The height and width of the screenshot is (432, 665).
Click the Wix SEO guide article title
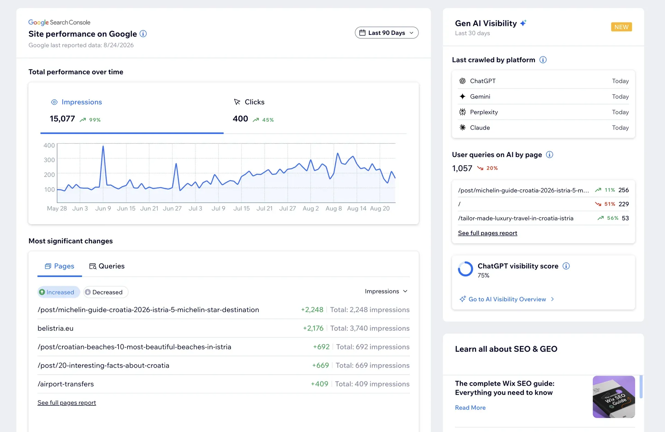[x=505, y=388]
